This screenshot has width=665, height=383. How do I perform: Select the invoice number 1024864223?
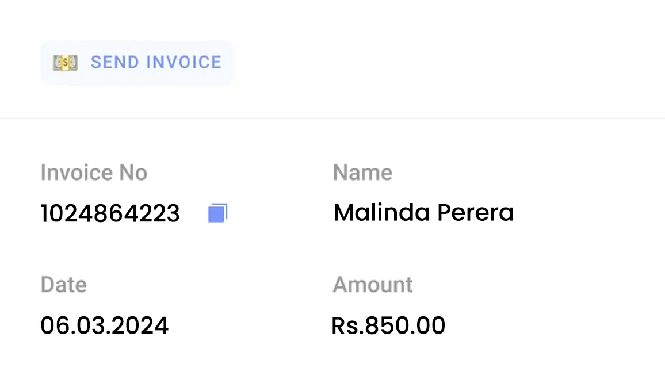110,214
